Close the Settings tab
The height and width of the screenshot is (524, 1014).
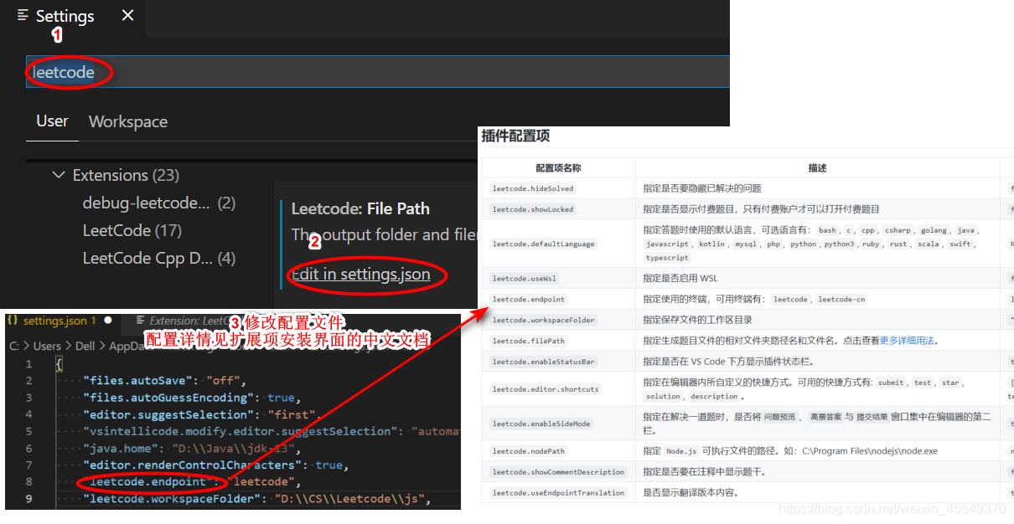[x=127, y=16]
